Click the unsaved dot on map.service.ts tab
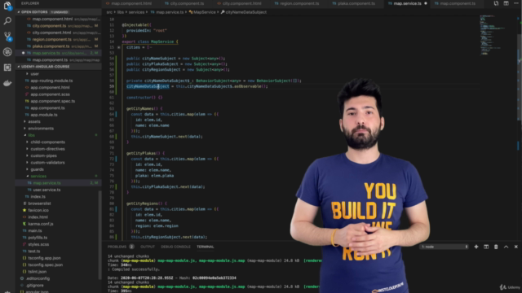Screen dimensions: 522x293 pos(426,3)
